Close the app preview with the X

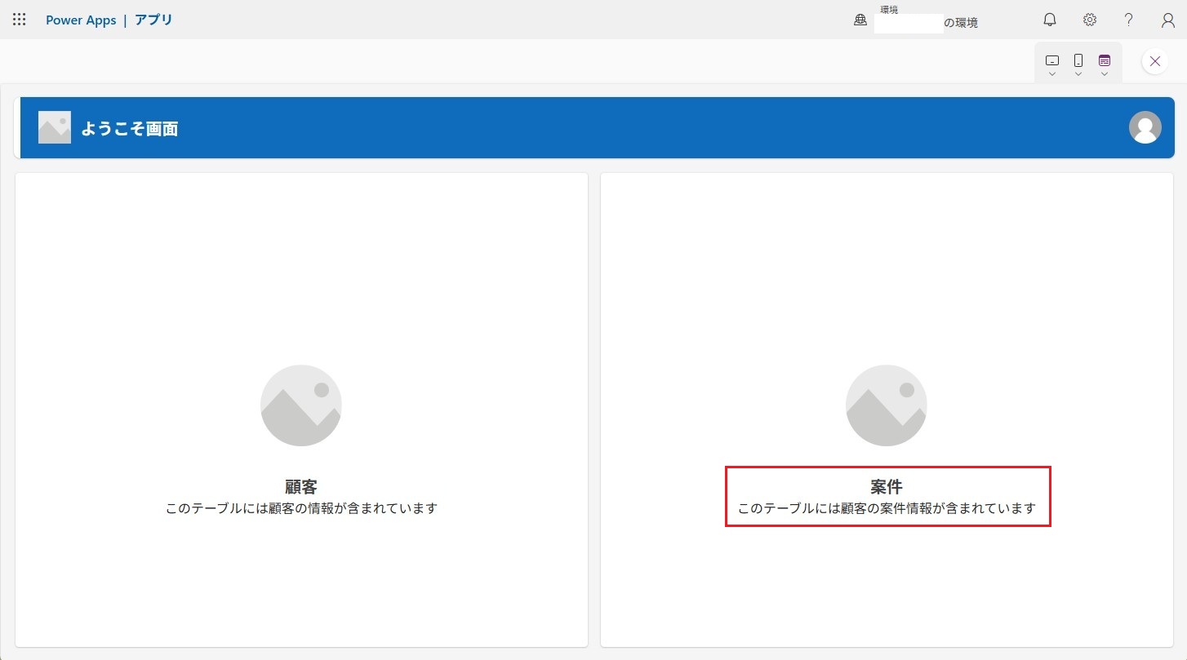tap(1154, 61)
